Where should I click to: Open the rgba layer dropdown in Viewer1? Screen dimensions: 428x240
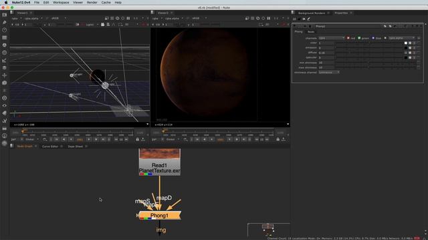click(x=16, y=18)
